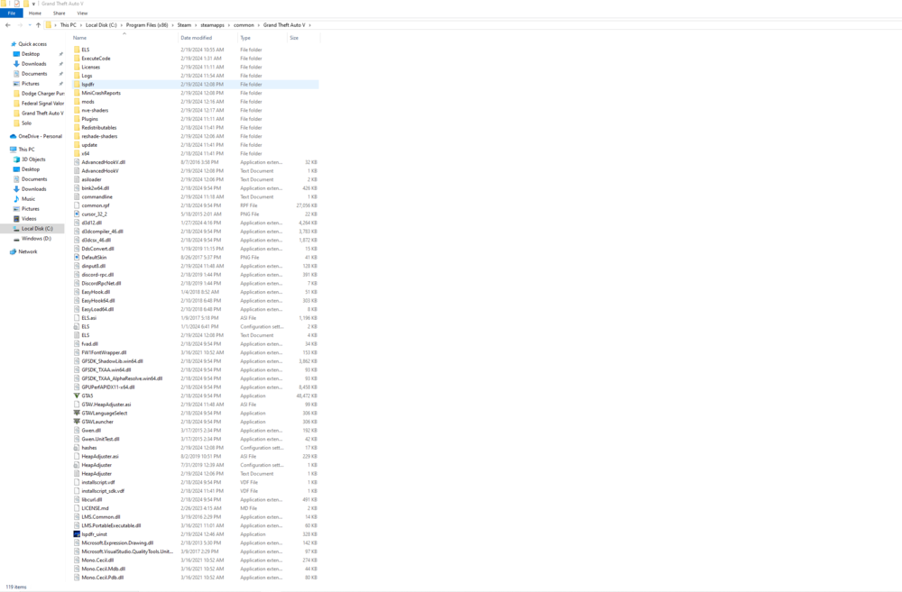Select the ExecuteCode folder icon
The image size is (902, 592).
(77, 59)
